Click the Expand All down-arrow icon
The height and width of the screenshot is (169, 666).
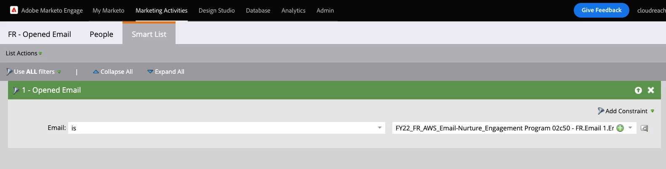point(150,72)
